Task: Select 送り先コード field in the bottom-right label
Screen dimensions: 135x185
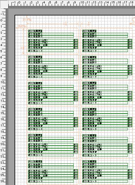Action: pos(105,181)
